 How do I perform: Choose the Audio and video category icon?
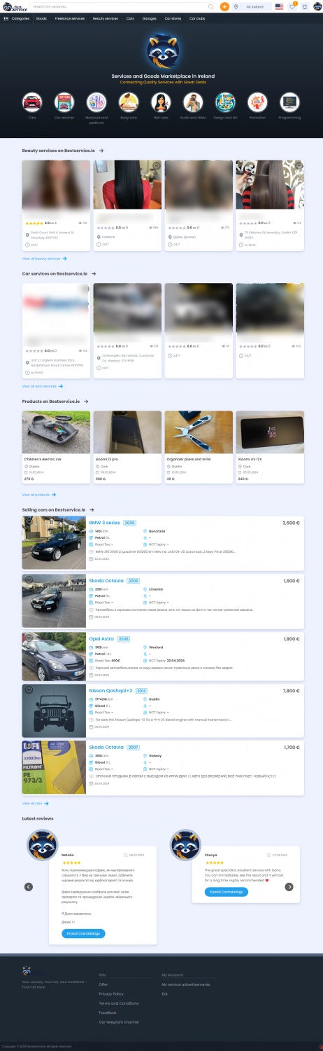193,102
